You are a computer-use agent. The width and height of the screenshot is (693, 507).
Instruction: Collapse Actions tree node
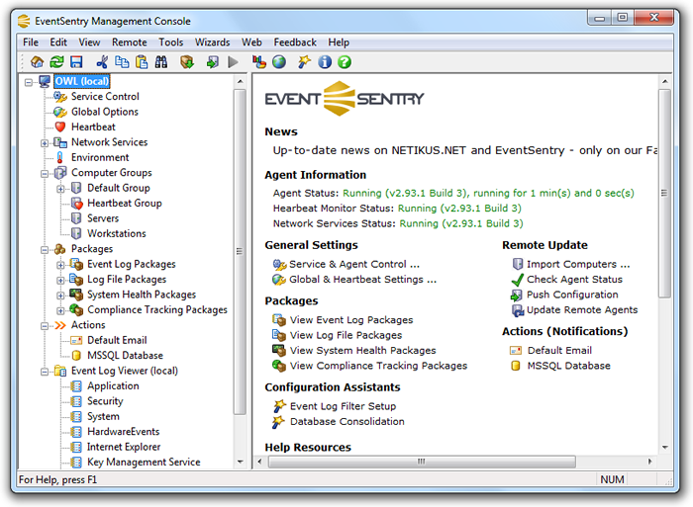click(45, 325)
